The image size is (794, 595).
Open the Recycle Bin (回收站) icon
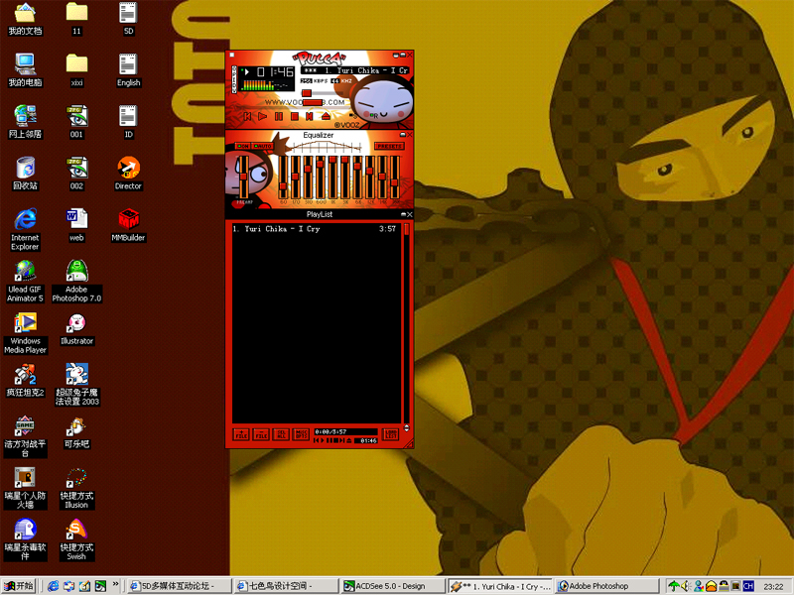tap(25, 175)
